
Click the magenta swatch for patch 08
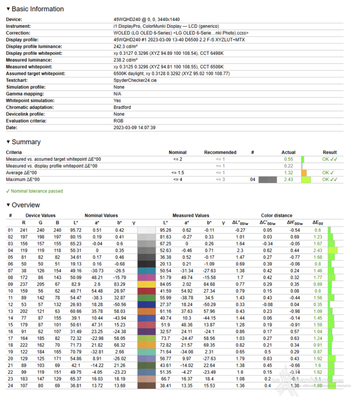(147, 278)
